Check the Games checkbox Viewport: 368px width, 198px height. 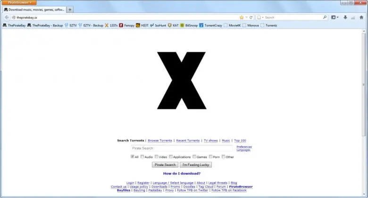194,157
